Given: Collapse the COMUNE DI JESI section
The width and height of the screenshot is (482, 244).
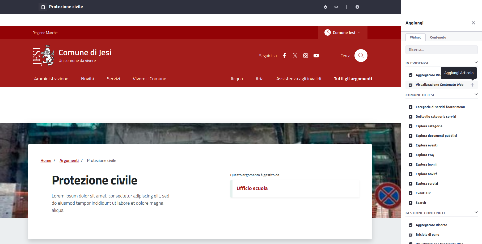Looking at the screenshot, I should click(x=476, y=94).
